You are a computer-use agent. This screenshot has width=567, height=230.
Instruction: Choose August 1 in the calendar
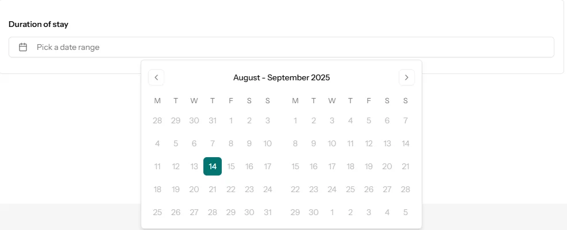(231, 120)
